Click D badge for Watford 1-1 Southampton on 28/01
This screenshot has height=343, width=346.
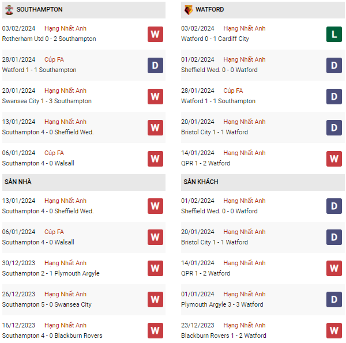pos(155,66)
